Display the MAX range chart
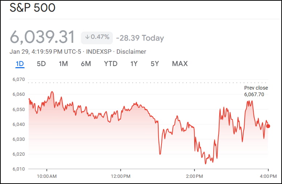This screenshot has height=184, width=282. click(x=180, y=64)
